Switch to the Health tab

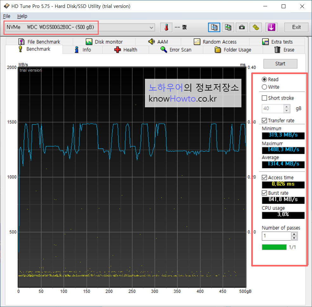(x=126, y=50)
